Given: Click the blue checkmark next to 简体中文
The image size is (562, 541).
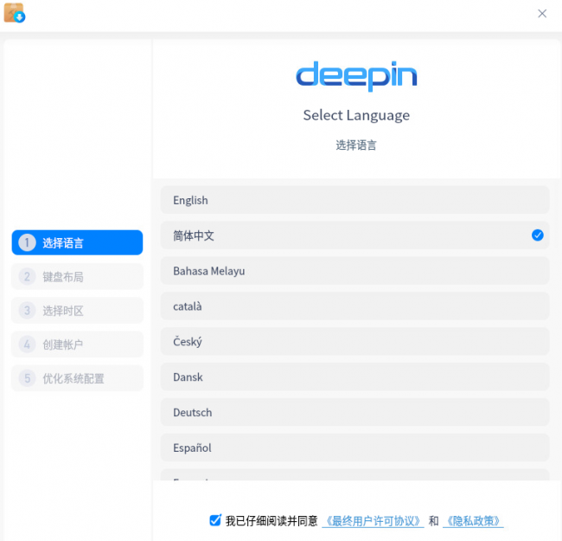Looking at the screenshot, I should 537,235.
